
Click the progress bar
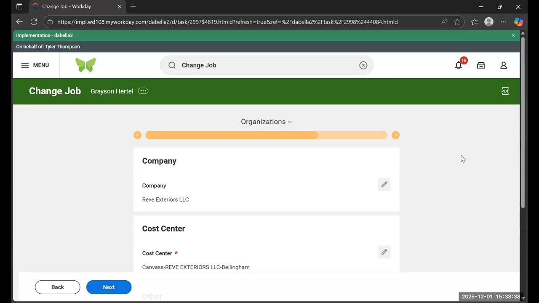(x=266, y=135)
